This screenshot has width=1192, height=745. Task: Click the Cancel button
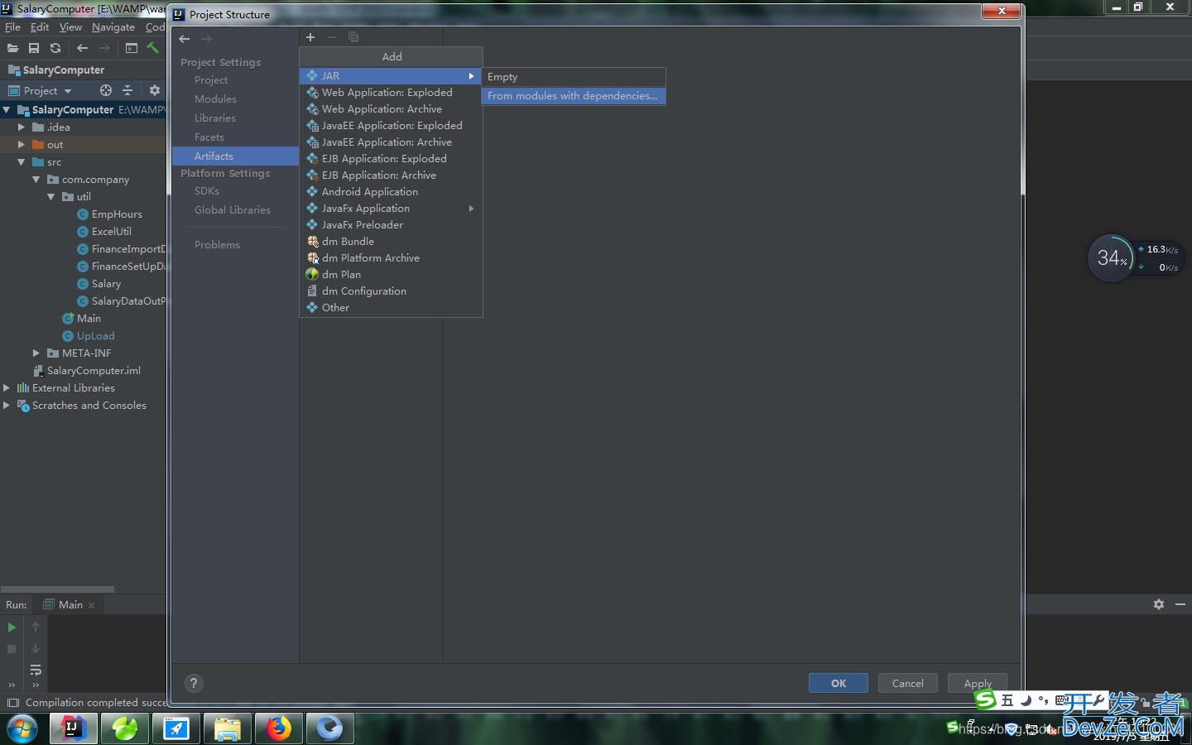point(908,683)
